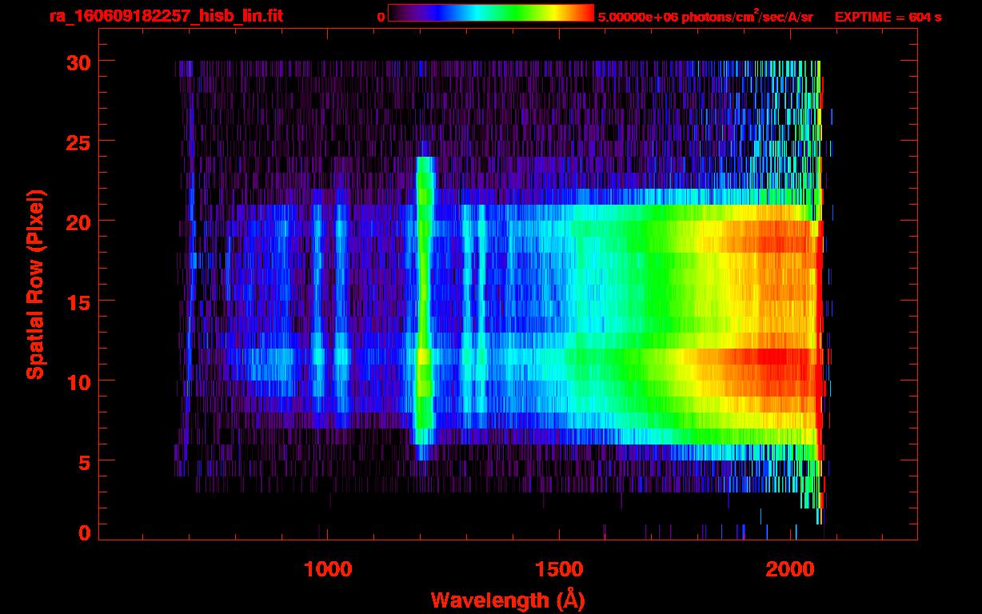Select the 2000 wavelength tick label
The height and width of the screenshot is (614, 982).
click(x=792, y=569)
